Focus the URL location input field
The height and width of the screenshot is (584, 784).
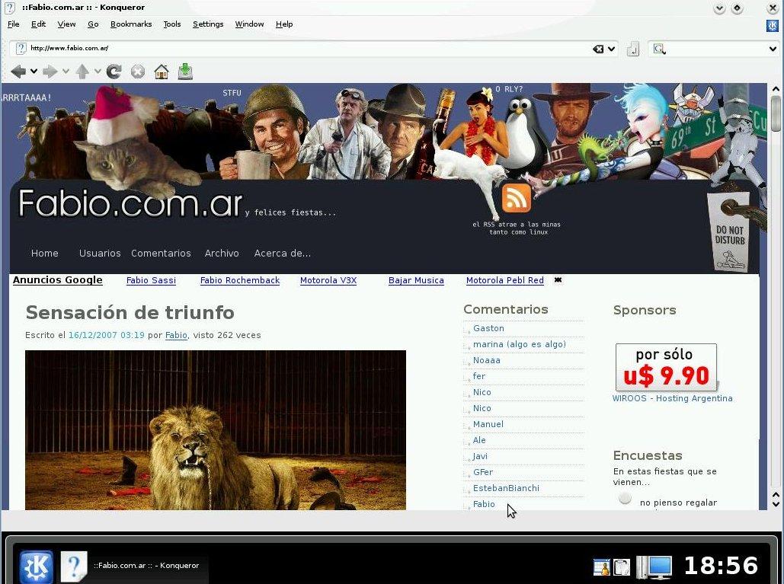310,49
